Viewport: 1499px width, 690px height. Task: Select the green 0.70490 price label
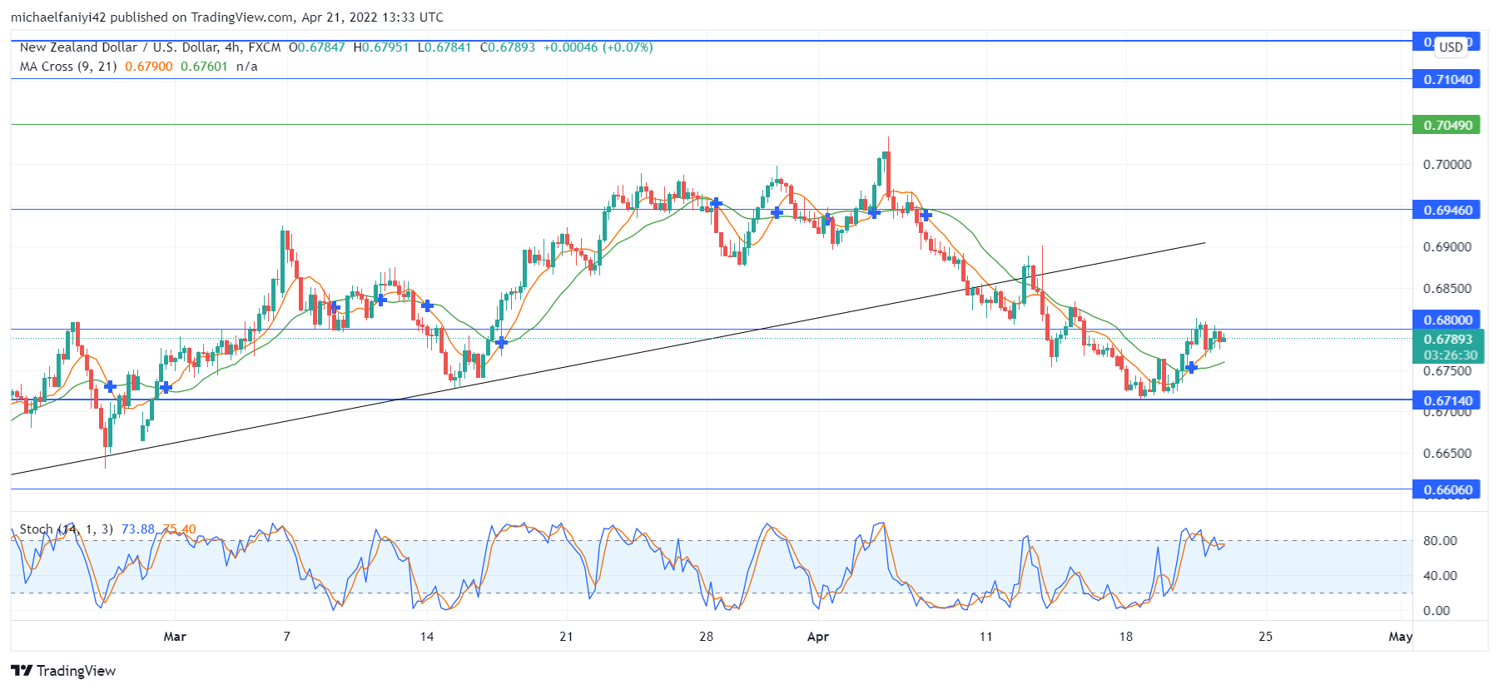1448,126
